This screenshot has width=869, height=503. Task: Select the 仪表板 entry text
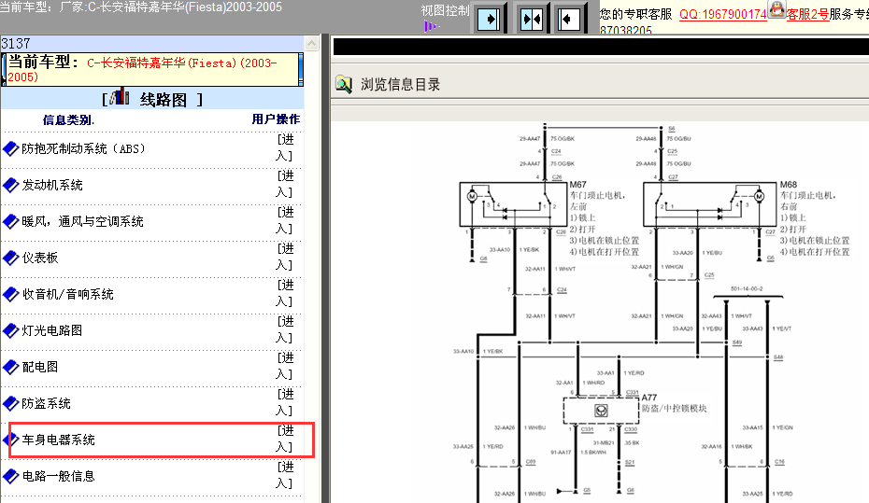pos(40,258)
